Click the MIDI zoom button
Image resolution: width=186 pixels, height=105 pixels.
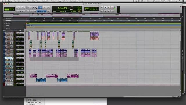click(x=22, y=8)
